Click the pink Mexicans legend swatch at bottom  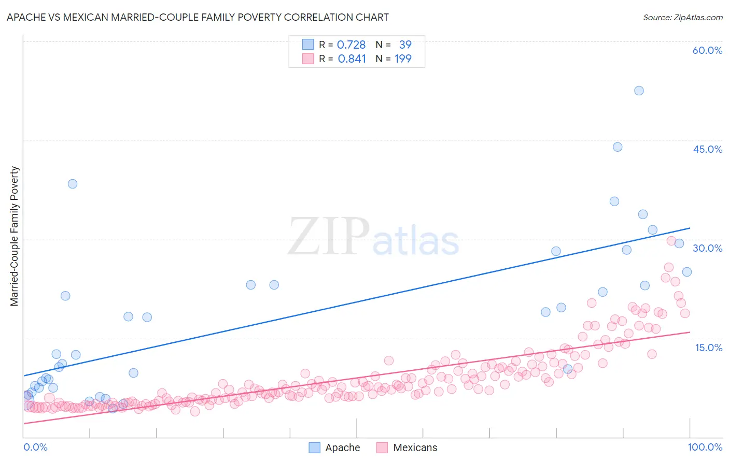[382, 447]
